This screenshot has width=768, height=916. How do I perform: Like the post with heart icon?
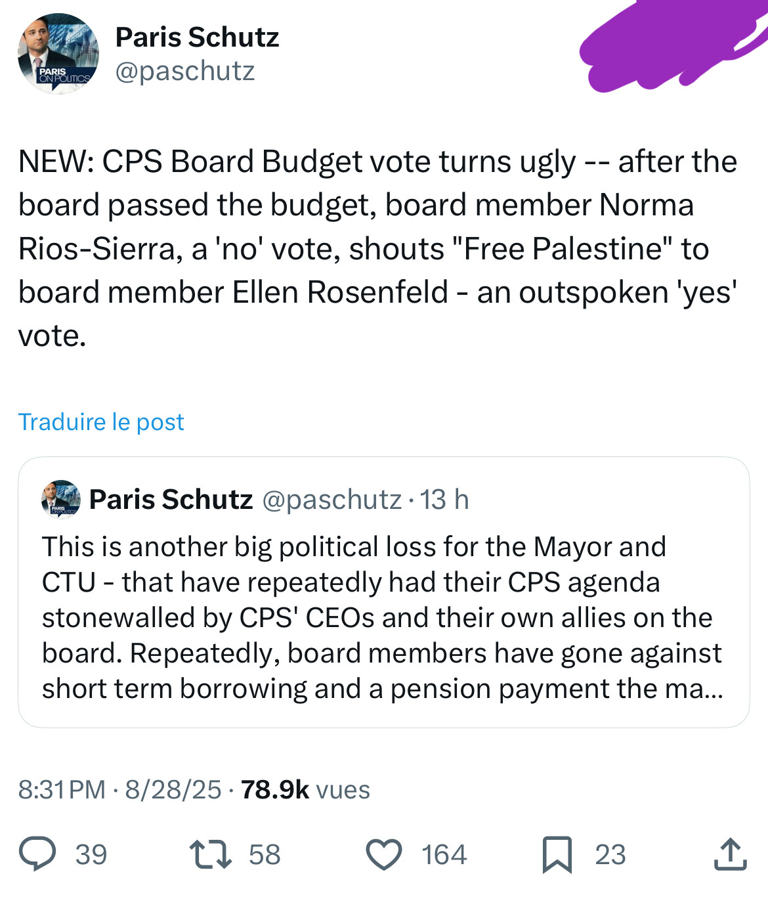[x=383, y=855]
